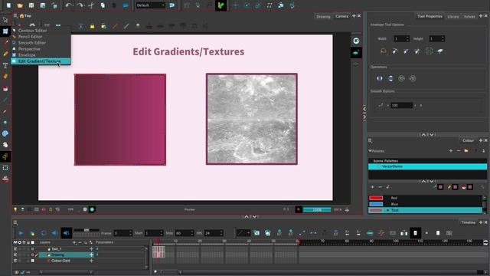The width and height of the screenshot is (490, 276).
Task: Click the Top home breadcrumb in Camera view
Action: click(x=25, y=15)
